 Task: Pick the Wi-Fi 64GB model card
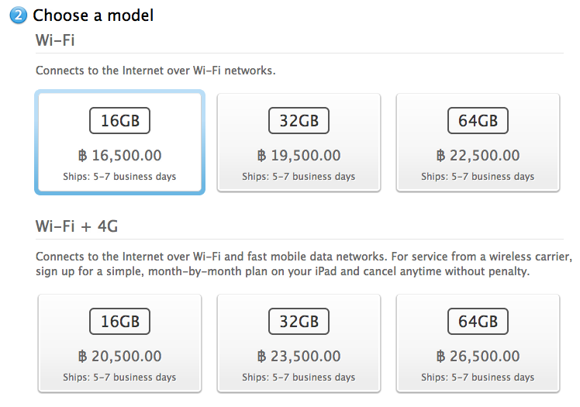pos(478,142)
